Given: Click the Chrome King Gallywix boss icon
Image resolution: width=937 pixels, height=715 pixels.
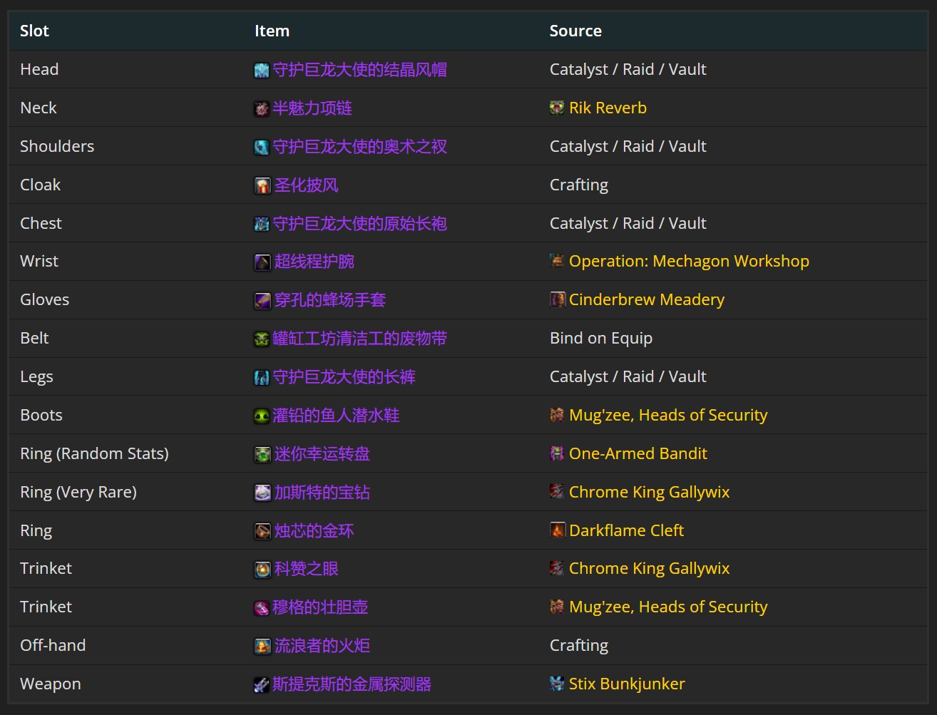Looking at the screenshot, I should (x=555, y=492).
